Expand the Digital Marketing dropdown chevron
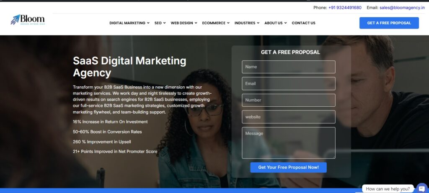This screenshot has width=429, height=193. (x=148, y=23)
